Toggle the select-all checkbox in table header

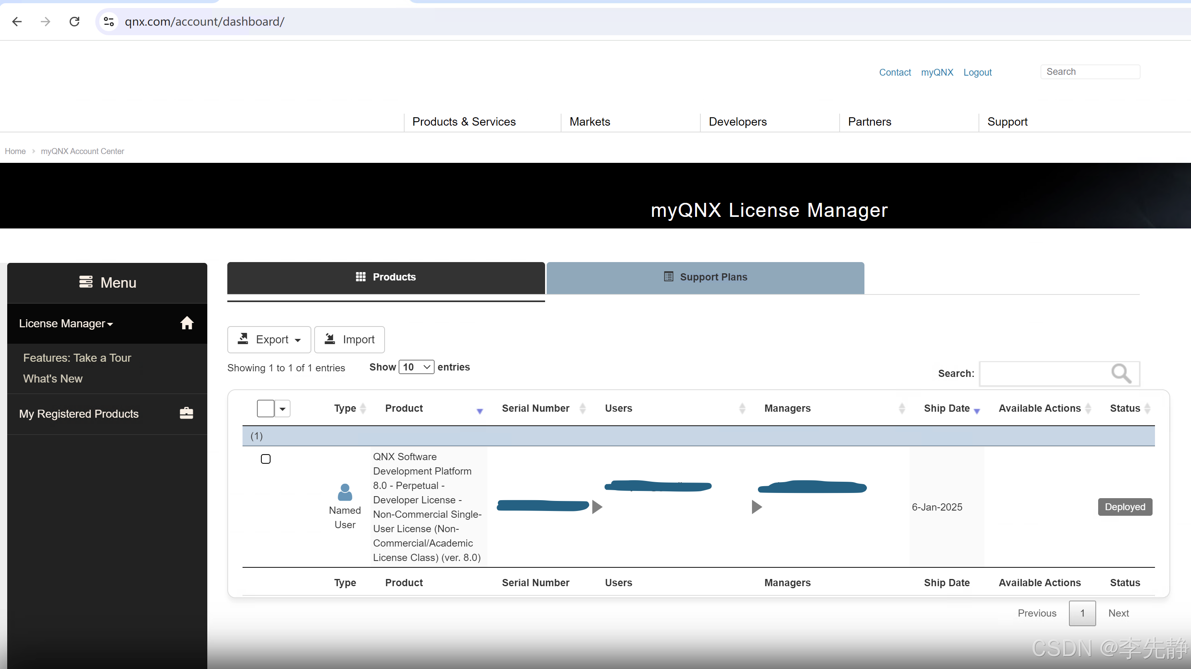pyautogui.click(x=266, y=408)
